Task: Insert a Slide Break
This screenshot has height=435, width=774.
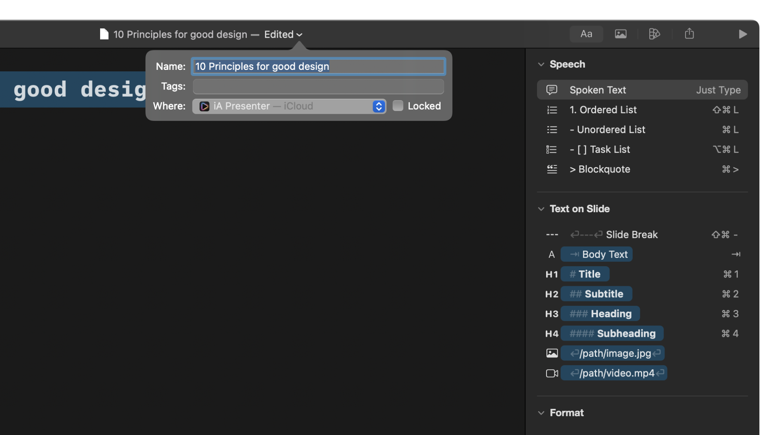Action: [x=642, y=234]
